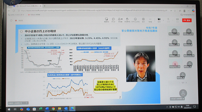Open the volume control in system tray
Viewport: 202px width, 112px height.
[x=179, y=107]
